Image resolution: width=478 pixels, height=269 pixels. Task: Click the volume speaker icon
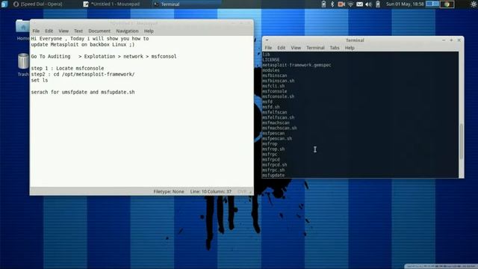(x=368, y=4)
